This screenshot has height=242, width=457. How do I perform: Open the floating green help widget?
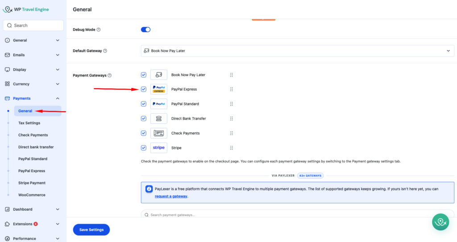[440, 222]
